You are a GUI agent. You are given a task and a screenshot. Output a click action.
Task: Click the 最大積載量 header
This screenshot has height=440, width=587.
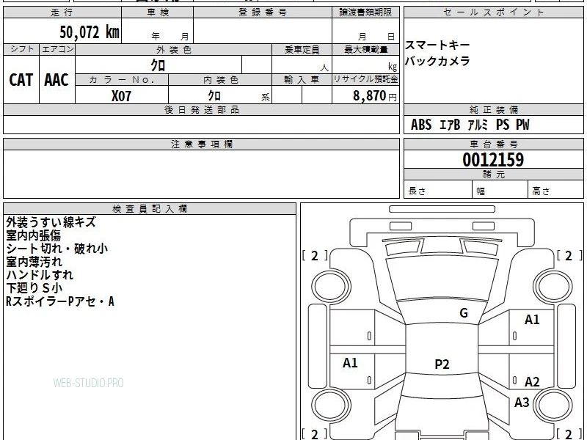[365, 50]
